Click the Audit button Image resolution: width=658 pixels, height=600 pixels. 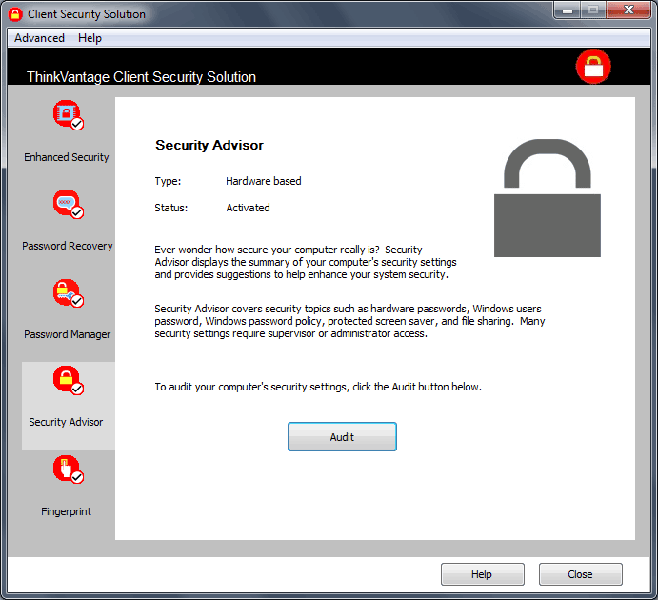342,437
